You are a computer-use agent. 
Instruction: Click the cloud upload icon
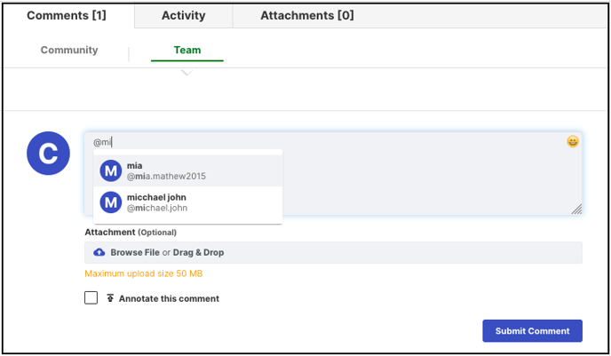(x=99, y=252)
